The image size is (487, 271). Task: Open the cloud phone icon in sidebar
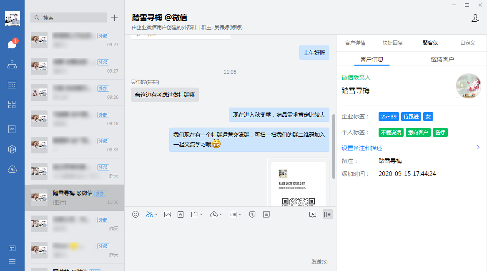pyautogui.click(x=12, y=169)
